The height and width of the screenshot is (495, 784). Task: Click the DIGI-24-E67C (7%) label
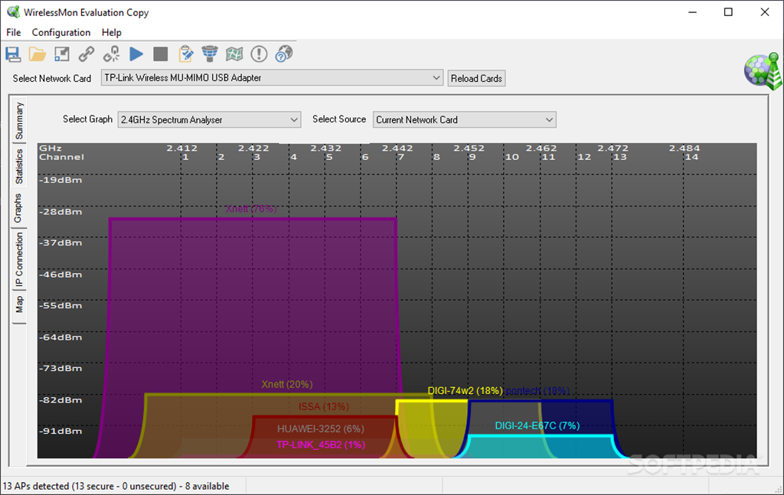[x=537, y=425]
